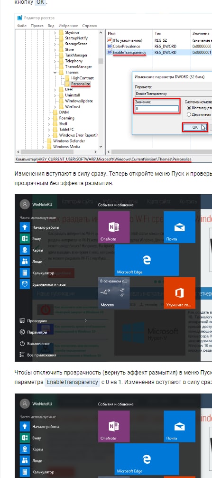The image size is (212, 478).
Task: Click OK in the DWORD dialog
Action: coord(195,127)
